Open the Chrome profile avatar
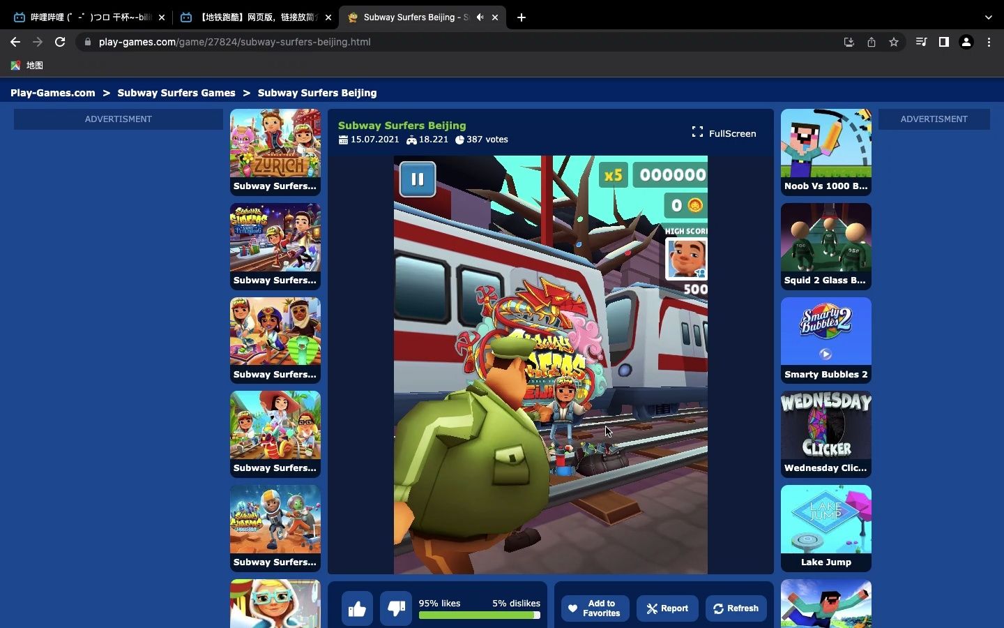1004x628 pixels. 966,42
